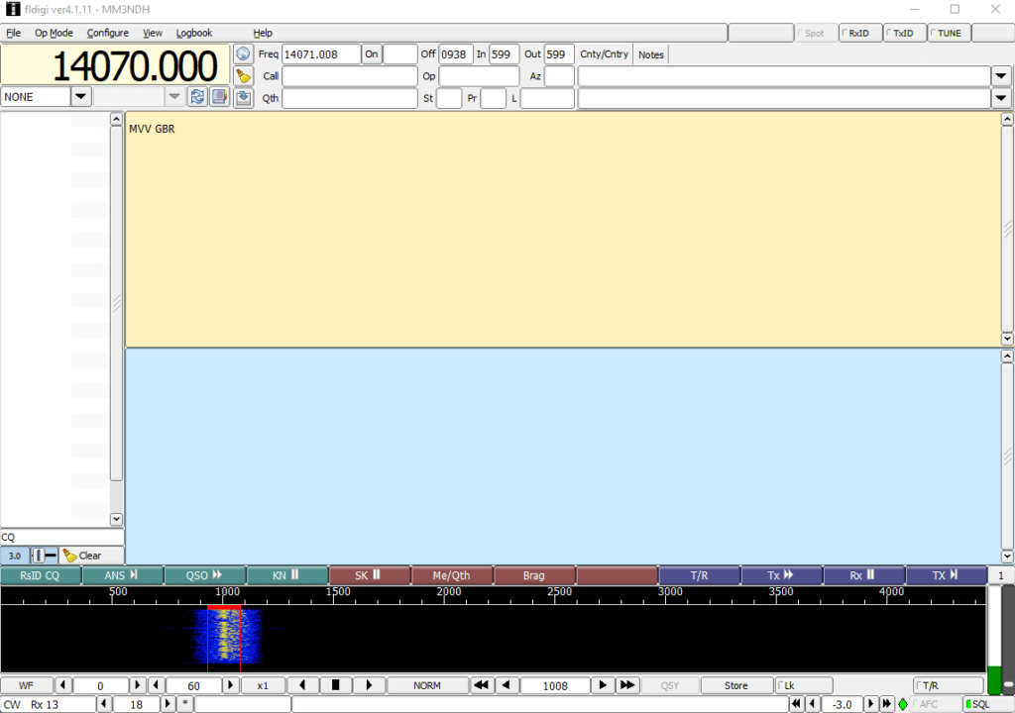Decrease the waterfall range value 60
This screenshot has width=1015, height=713.
click(157, 685)
